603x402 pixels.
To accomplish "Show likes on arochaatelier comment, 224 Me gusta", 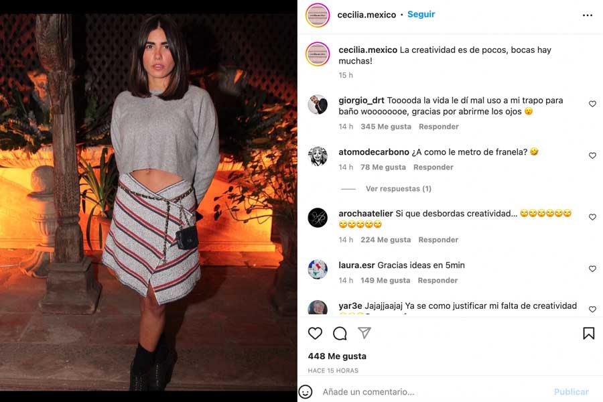I will click(x=386, y=240).
